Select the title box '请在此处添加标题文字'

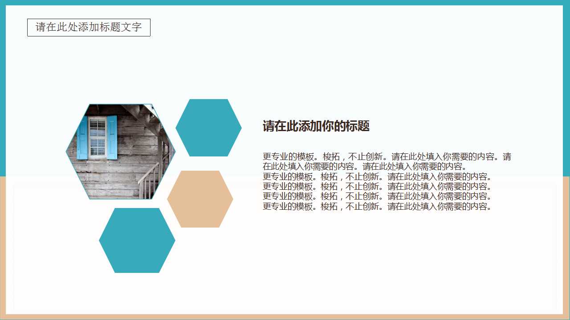(89, 28)
